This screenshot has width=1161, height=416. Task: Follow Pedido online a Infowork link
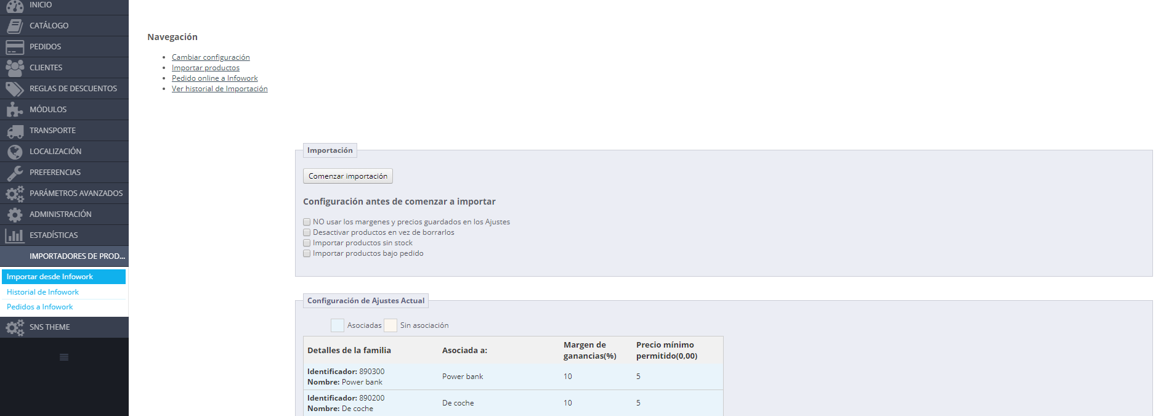[x=215, y=78]
